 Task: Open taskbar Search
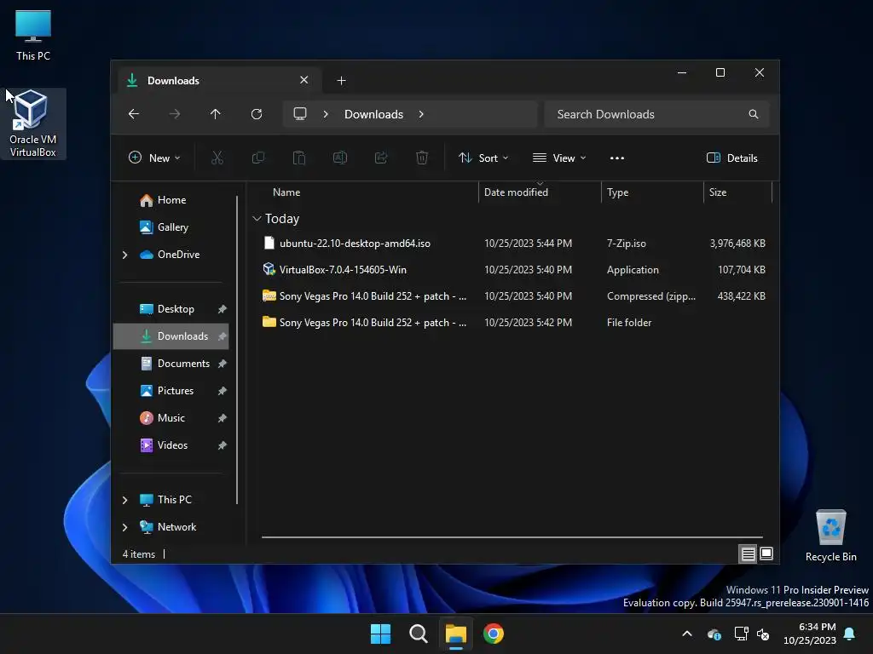pyautogui.click(x=418, y=634)
